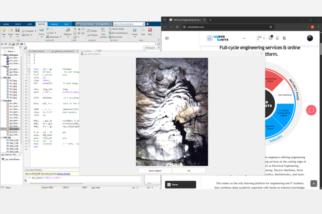Open the Profiler tool
Image resolution: width=322 pixels, height=214 pixels.
(92, 31)
